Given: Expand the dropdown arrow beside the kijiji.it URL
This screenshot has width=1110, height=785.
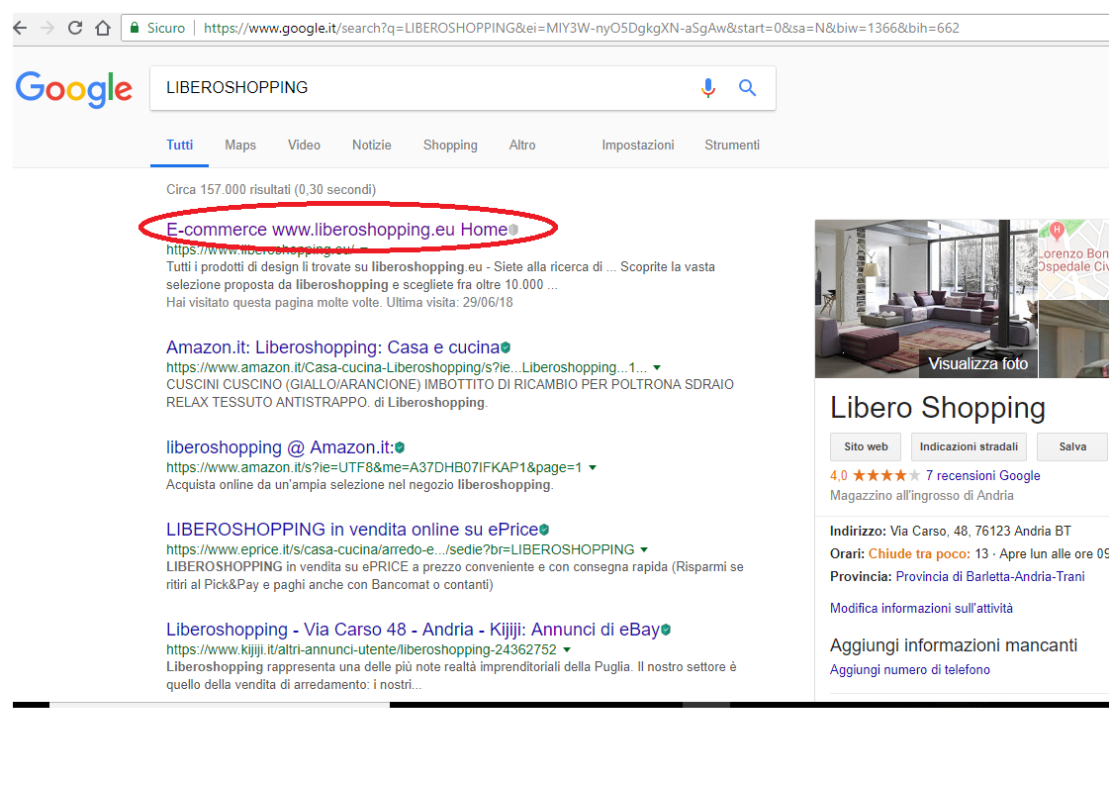Looking at the screenshot, I should pos(566,649).
